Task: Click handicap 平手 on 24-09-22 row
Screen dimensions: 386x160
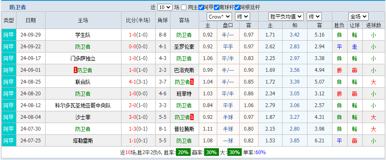Action: pos(228,47)
